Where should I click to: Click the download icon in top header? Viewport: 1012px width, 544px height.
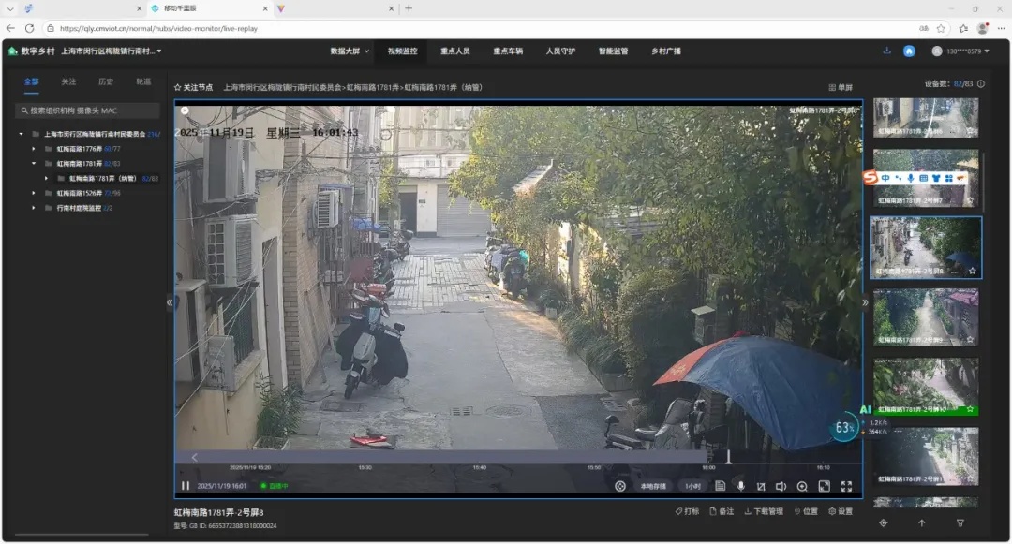click(x=886, y=51)
